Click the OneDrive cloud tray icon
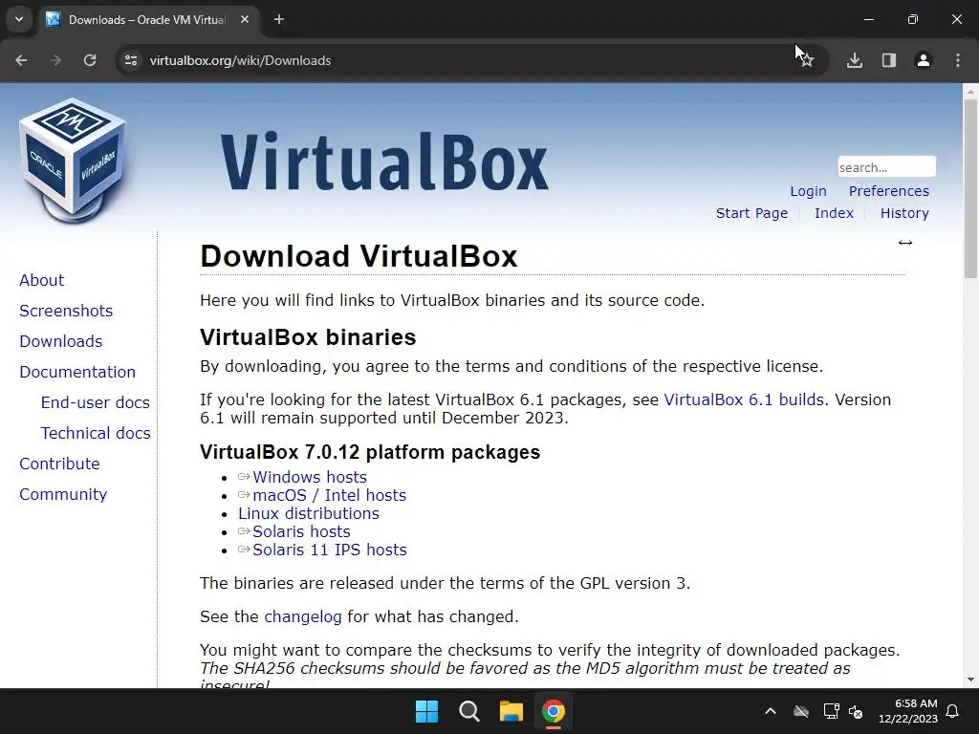Viewport: 979px width, 734px height. [x=801, y=711]
